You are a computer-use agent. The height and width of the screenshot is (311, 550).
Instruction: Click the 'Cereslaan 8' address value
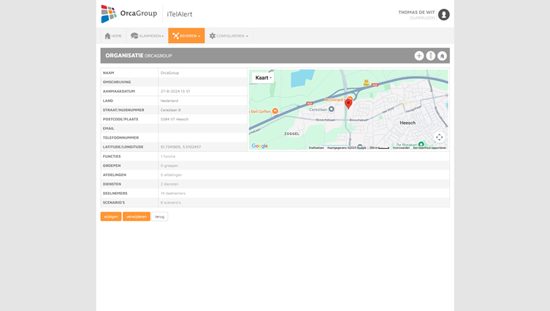(170, 110)
